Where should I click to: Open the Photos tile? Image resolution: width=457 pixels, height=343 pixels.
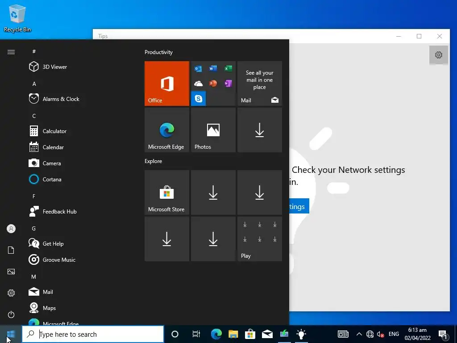[x=213, y=130]
